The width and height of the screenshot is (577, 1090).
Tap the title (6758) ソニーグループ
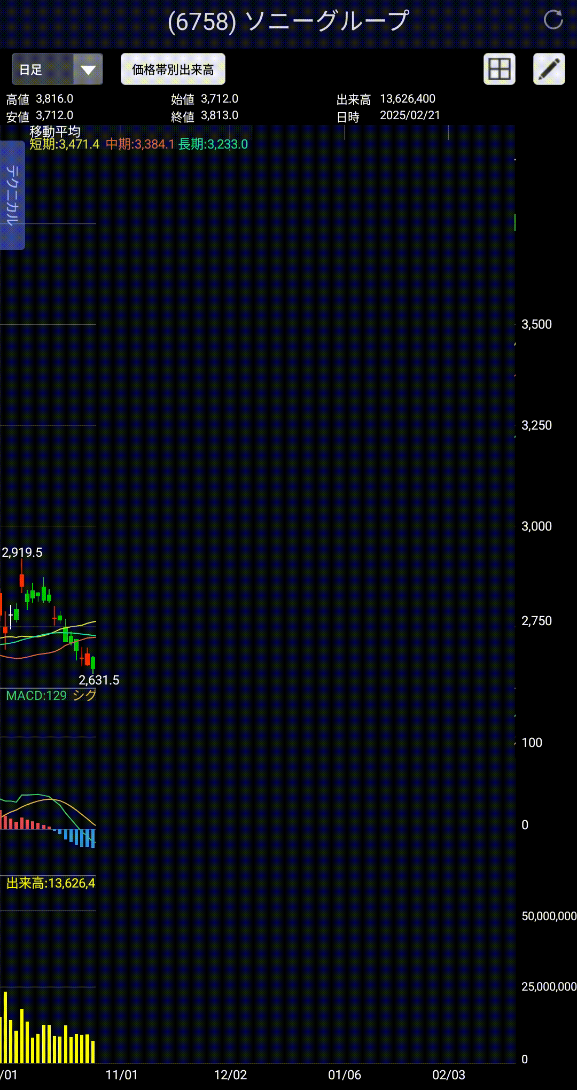(x=288, y=21)
